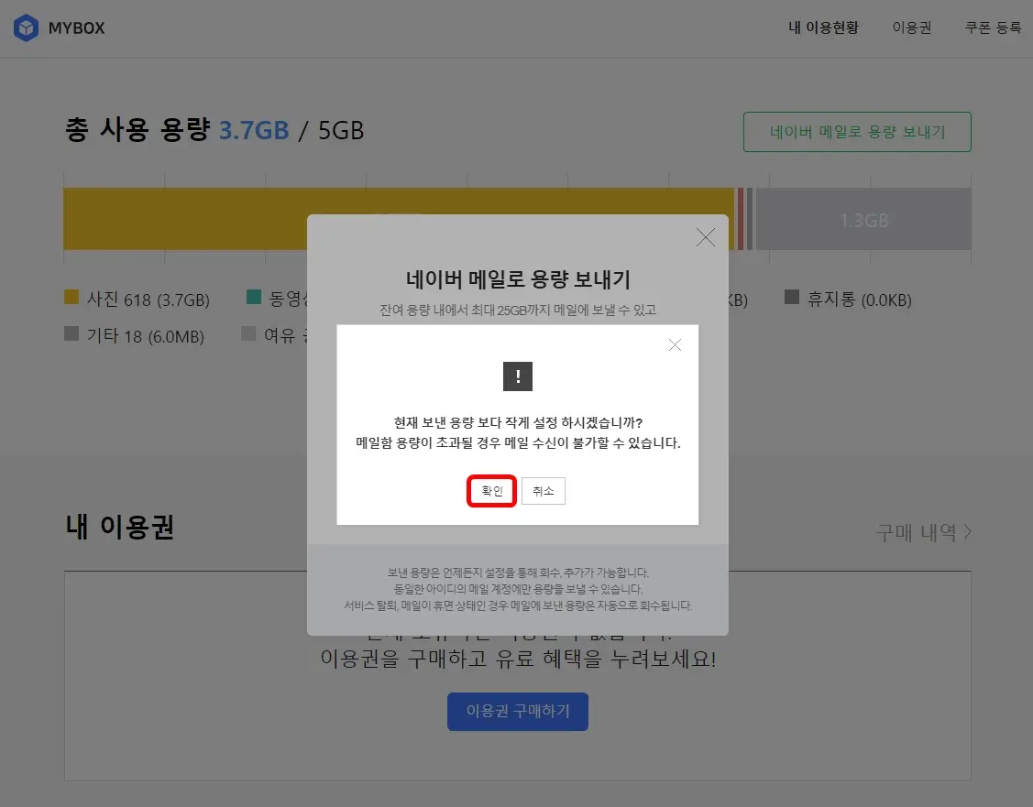The width and height of the screenshot is (1033, 807).
Task: Click the 이용권 구매하기 purchase button
Action: (x=517, y=711)
